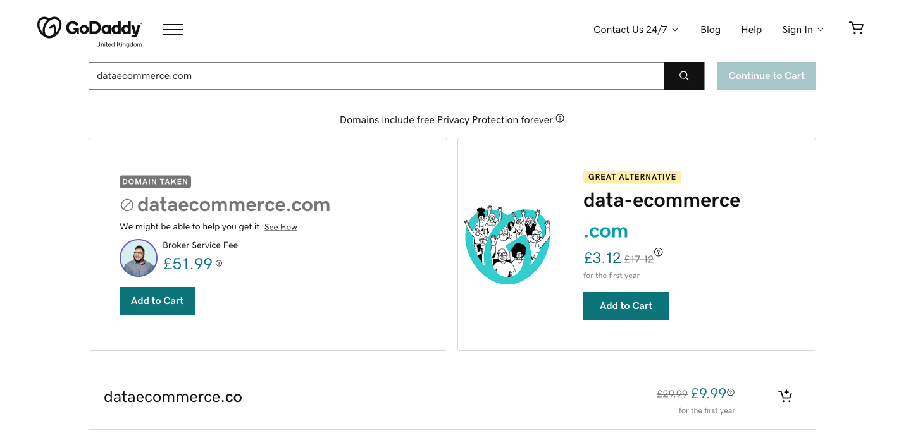The image size is (906, 433).
Task: Click the broker's avatar photo
Action: 139,258
